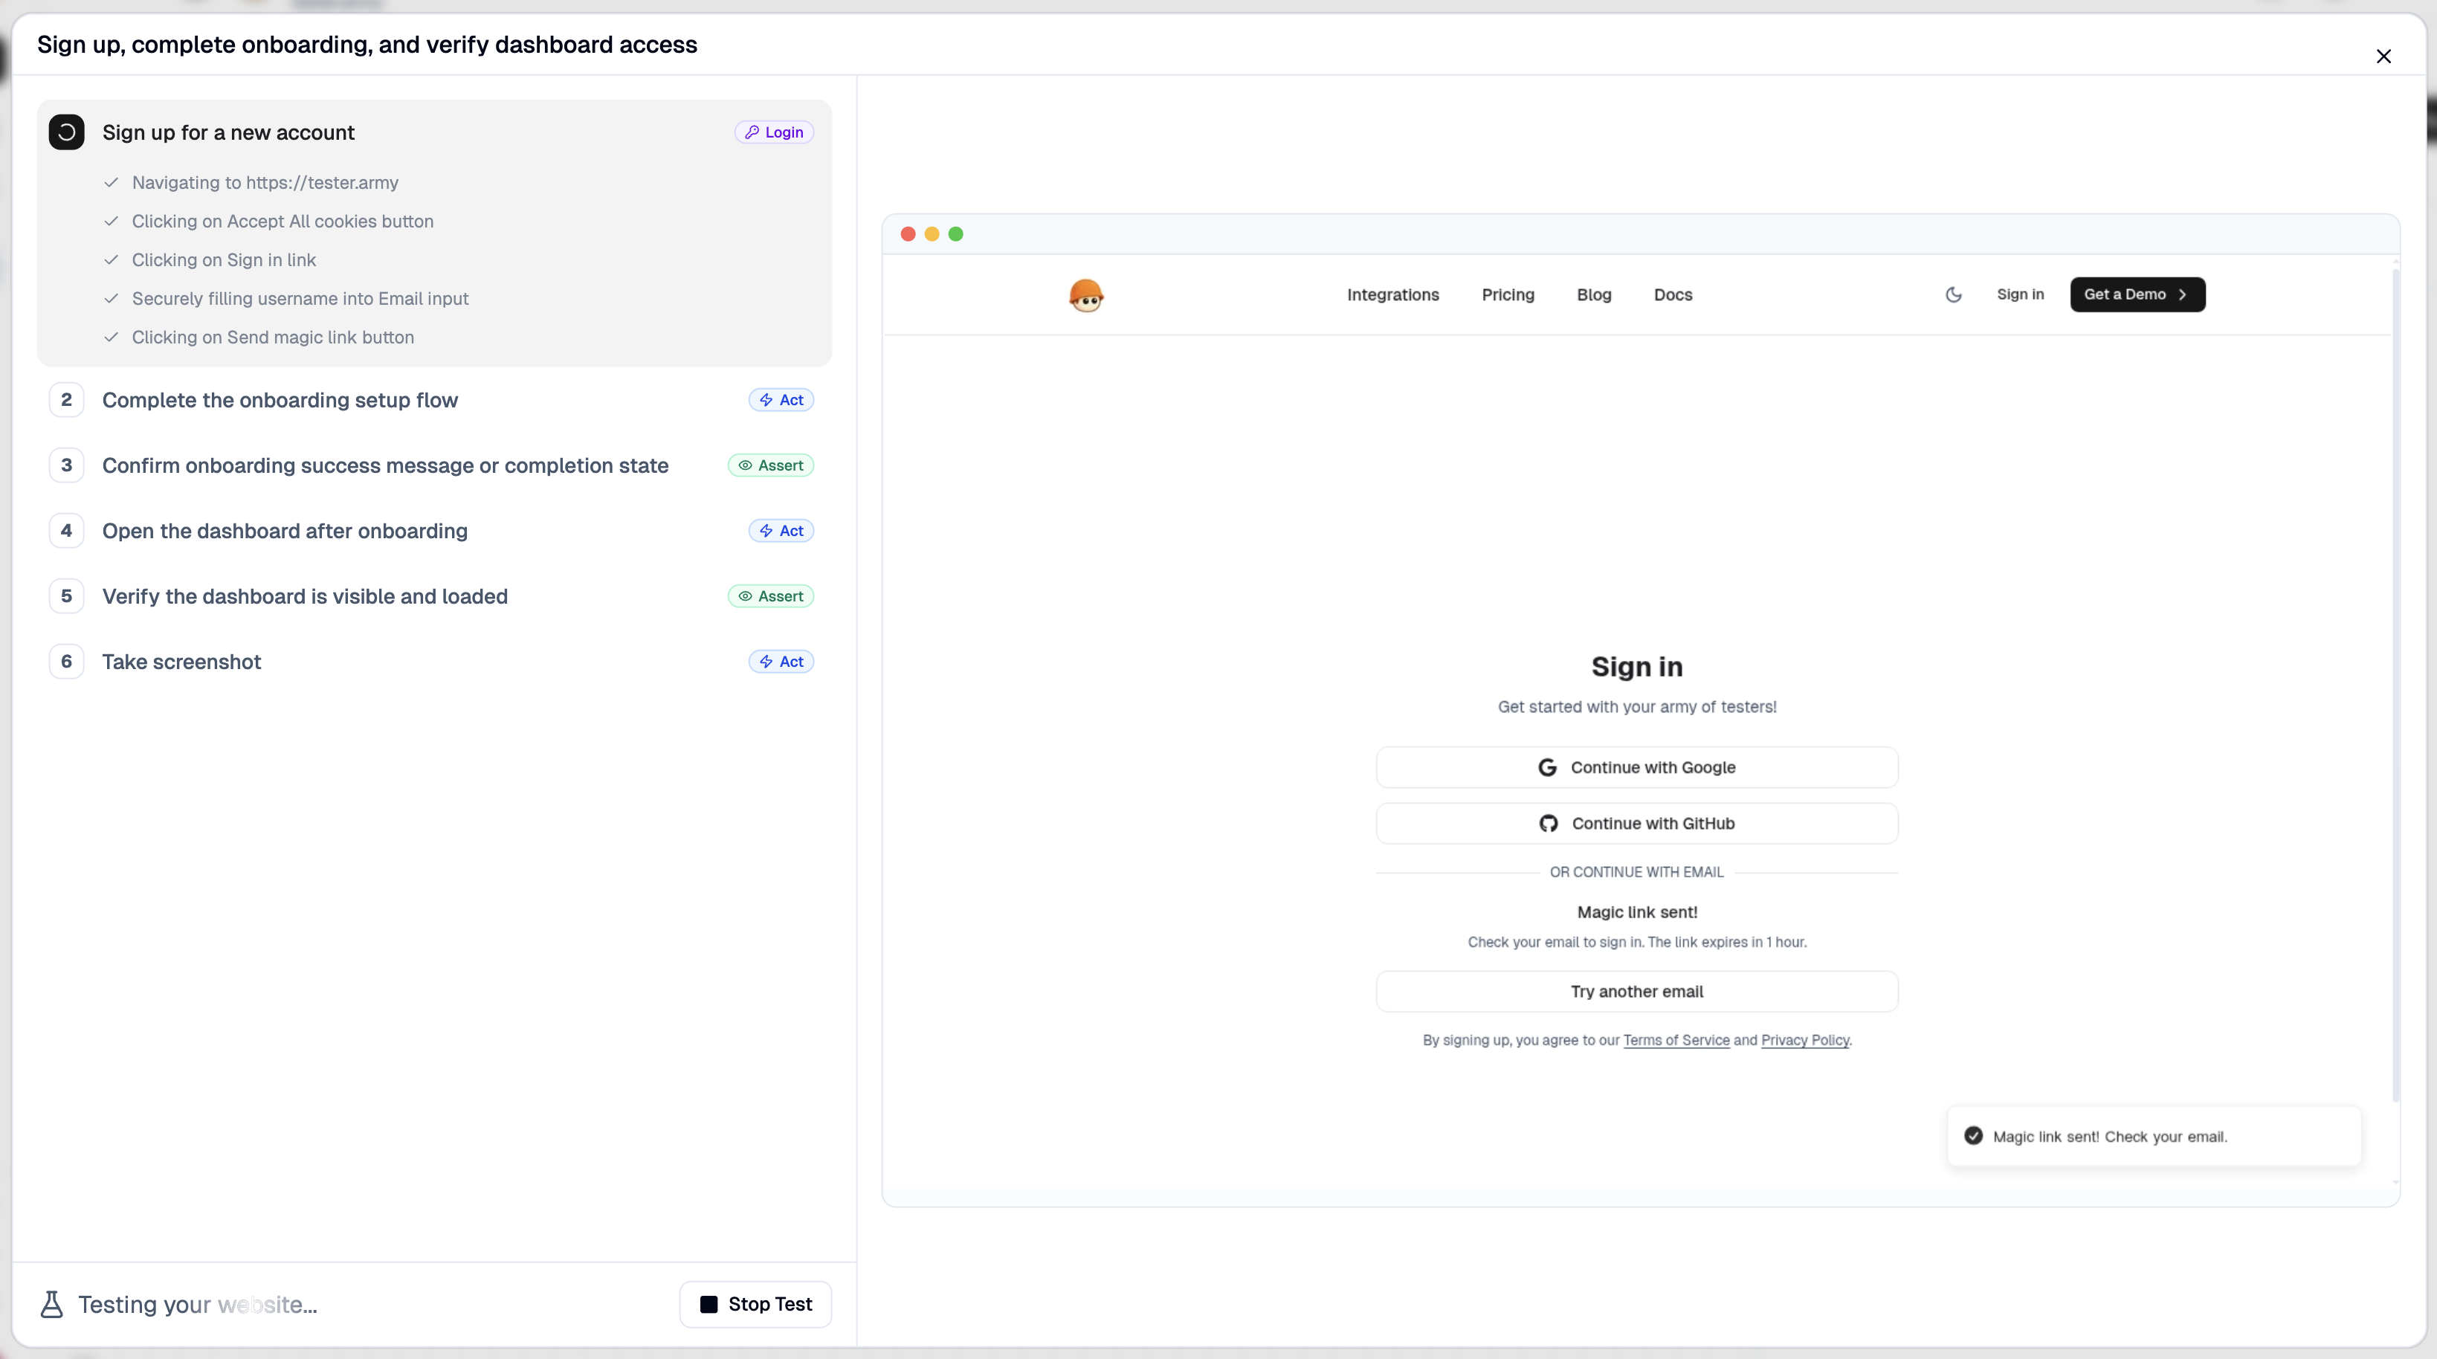Viewport: 2437px width, 1359px height.
Task: Open the Integrations nav item
Action: [x=1392, y=295]
